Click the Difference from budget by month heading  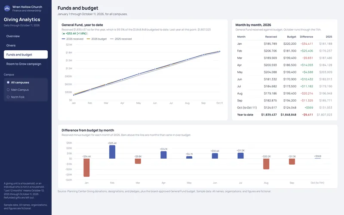click(88, 130)
